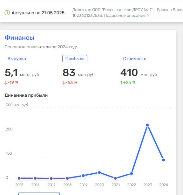Image resolution: width=183 pixels, height=195 pixels.
Task: Click the 2023 profit data point
Action: tap(147, 125)
